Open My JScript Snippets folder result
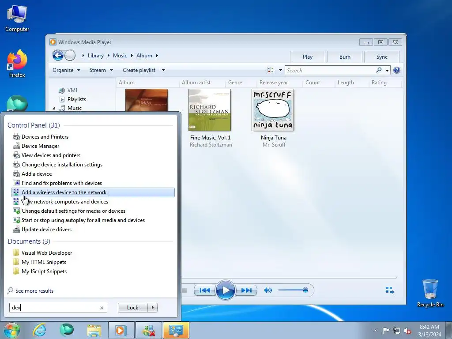Viewport: 452px width, 339px height. pos(93,271)
